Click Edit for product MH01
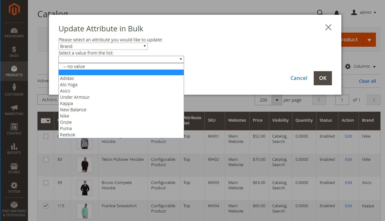Image resolution: width=385 pixels, height=221 pixels. pos(349,136)
